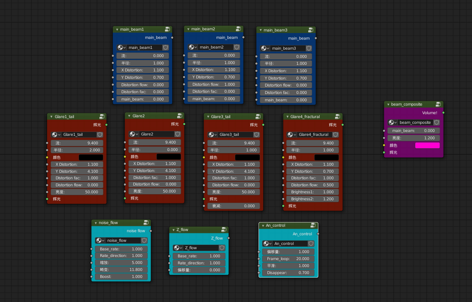The width and height of the screenshot is (472, 302).
Task: Click the noise flow output socket
Action: (x=151, y=231)
